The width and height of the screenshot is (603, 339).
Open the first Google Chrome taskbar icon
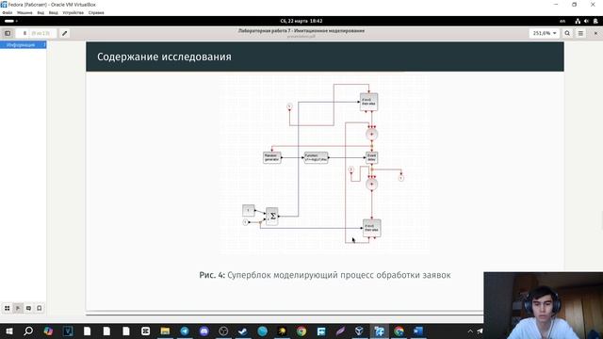click(x=301, y=331)
